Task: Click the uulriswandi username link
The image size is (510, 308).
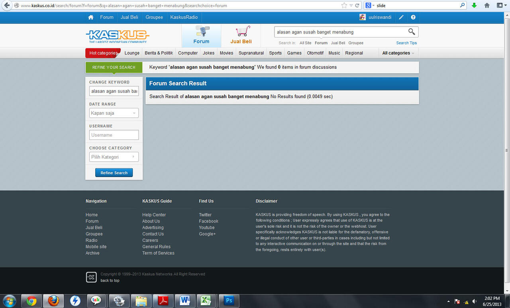Action: tap(380, 18)
